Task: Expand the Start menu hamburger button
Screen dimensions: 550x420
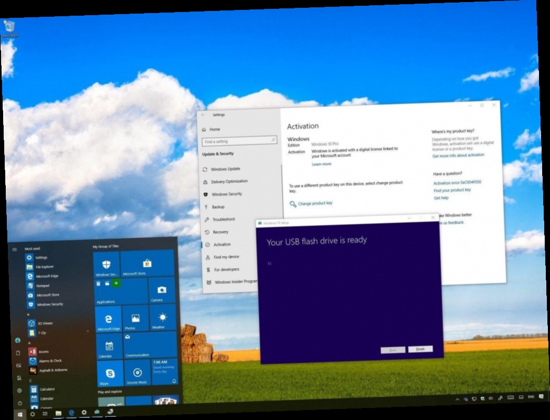Action: pyautogui.click(x=14, y=249)
